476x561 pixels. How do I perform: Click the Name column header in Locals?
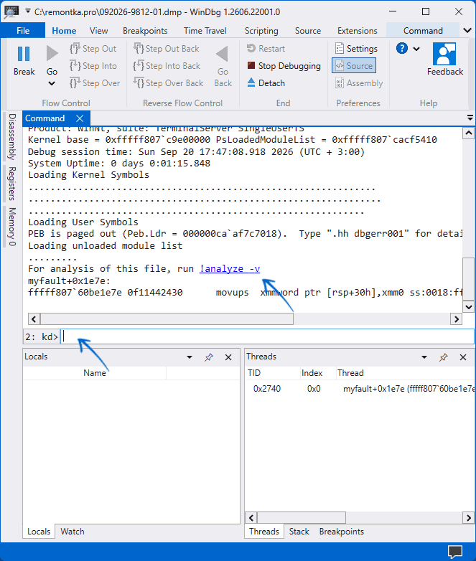click(95, 373)
